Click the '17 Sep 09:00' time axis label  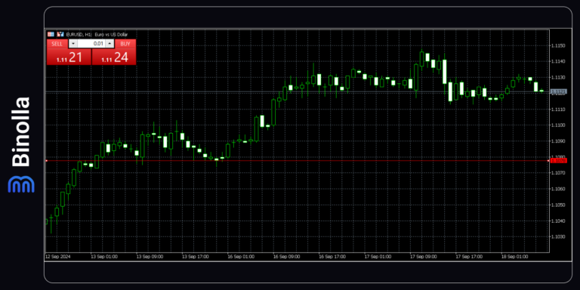424,256
